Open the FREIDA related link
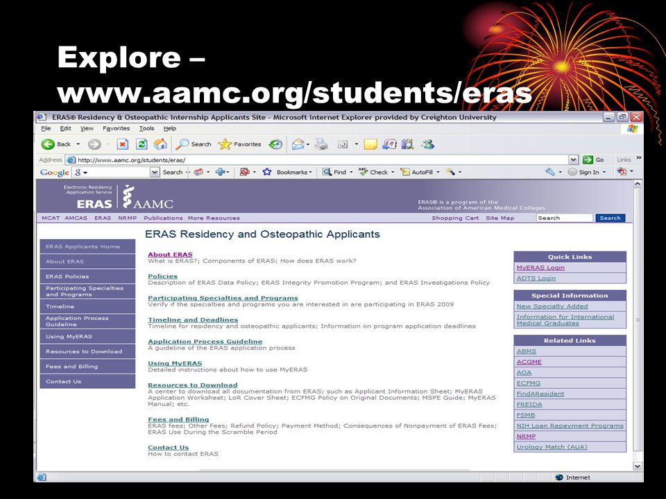The image size is (666, 499). (x=529, y=404)
